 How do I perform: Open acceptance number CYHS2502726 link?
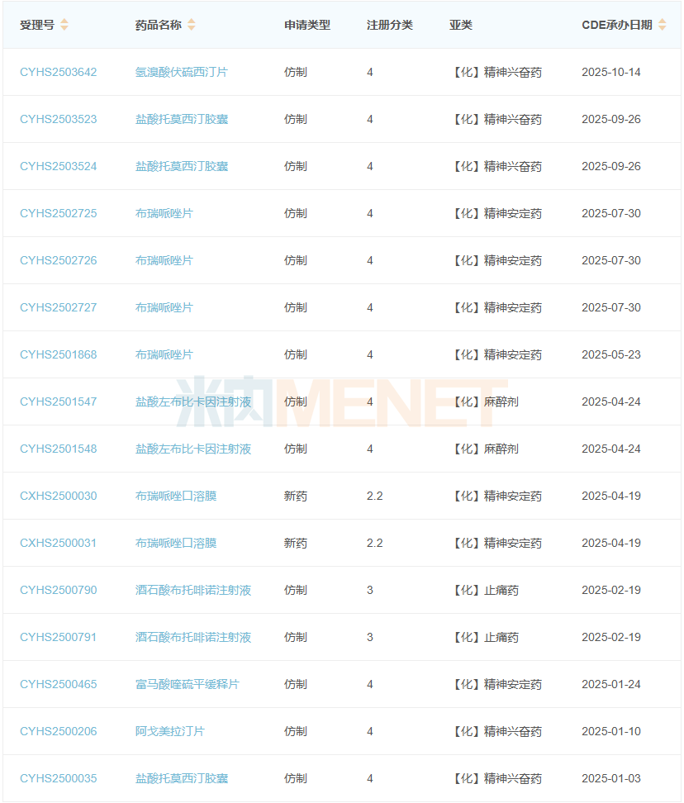(58, 260)
